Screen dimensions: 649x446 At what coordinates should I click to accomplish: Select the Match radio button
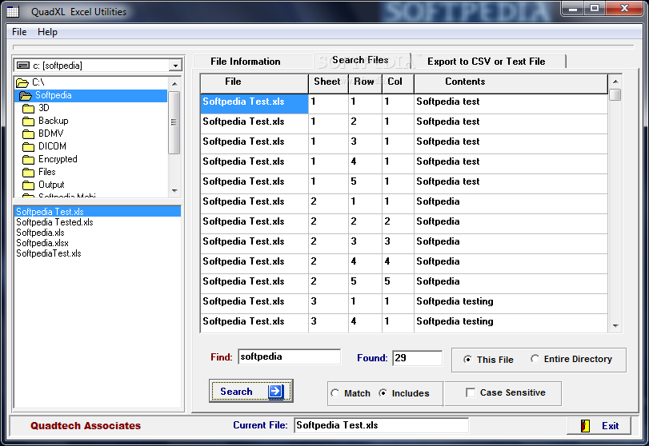pyautogui.click(x=335, y=393)
